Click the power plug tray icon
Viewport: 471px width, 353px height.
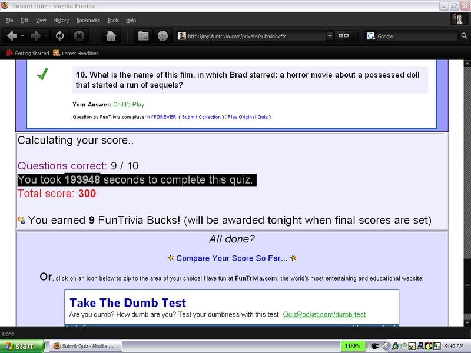[375, 346]
